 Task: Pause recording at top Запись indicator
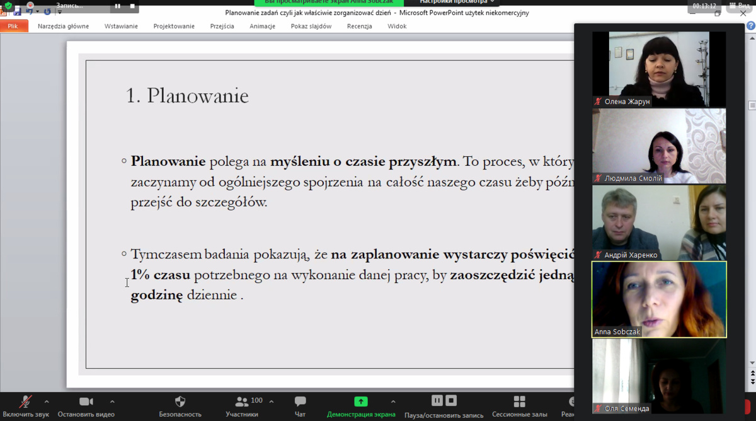coord(118,6)
